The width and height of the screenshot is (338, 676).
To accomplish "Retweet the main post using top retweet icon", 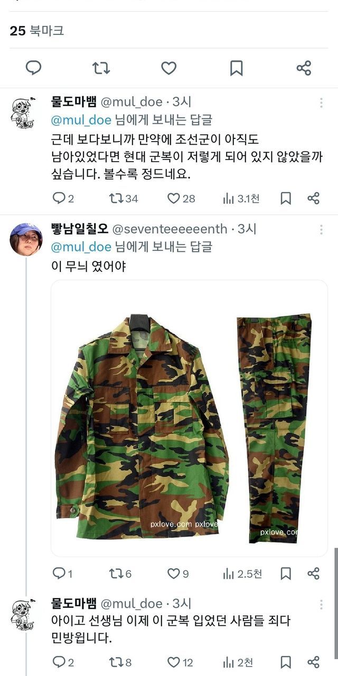I will coord(101,68).
